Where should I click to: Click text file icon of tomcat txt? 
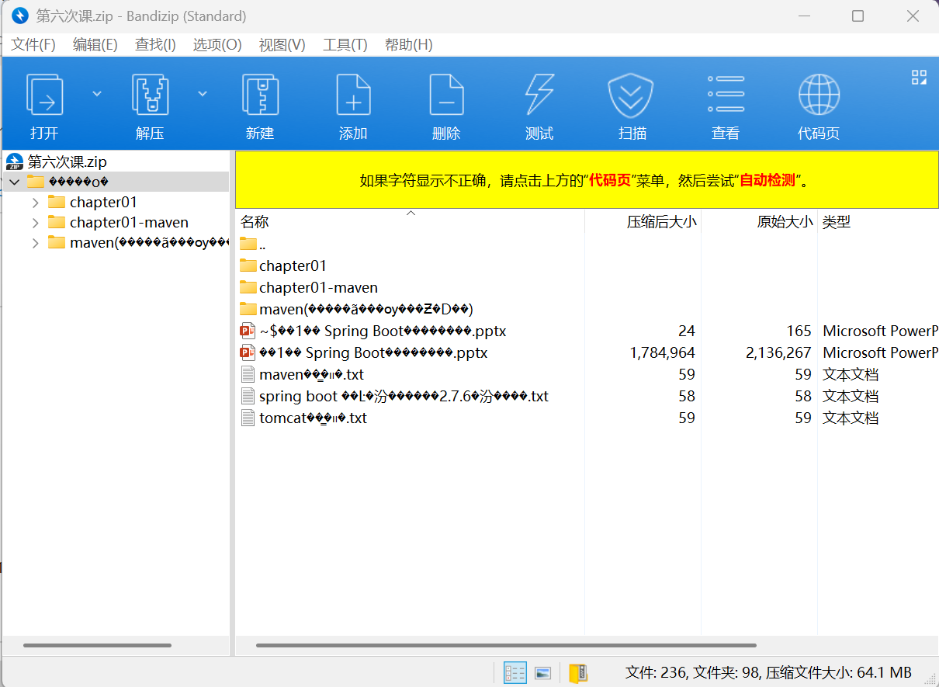click(248, 418)
